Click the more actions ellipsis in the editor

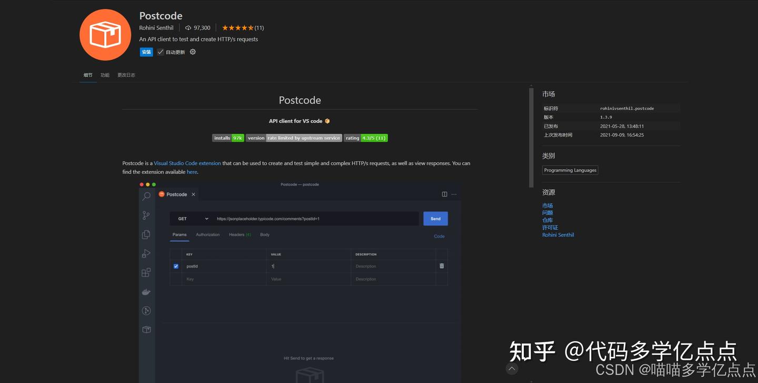(454, 194)
